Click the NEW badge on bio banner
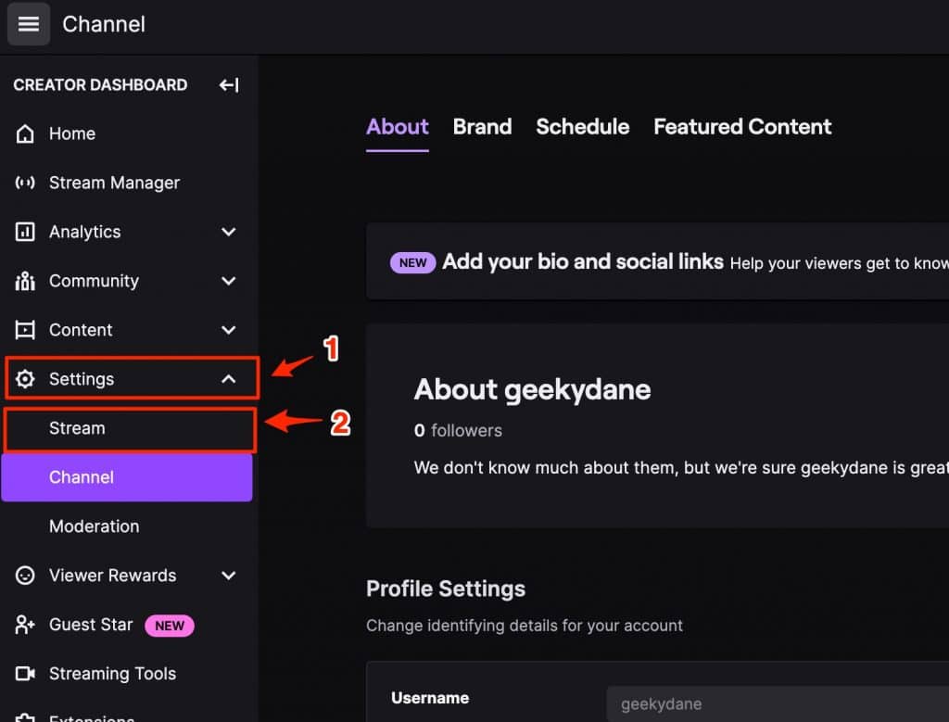The height and width of the screenshot is (722, 949). tap(412, 262)
